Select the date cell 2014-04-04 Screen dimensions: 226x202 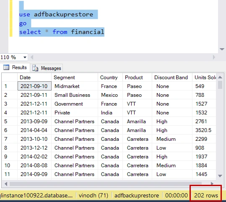coord(34,130)
